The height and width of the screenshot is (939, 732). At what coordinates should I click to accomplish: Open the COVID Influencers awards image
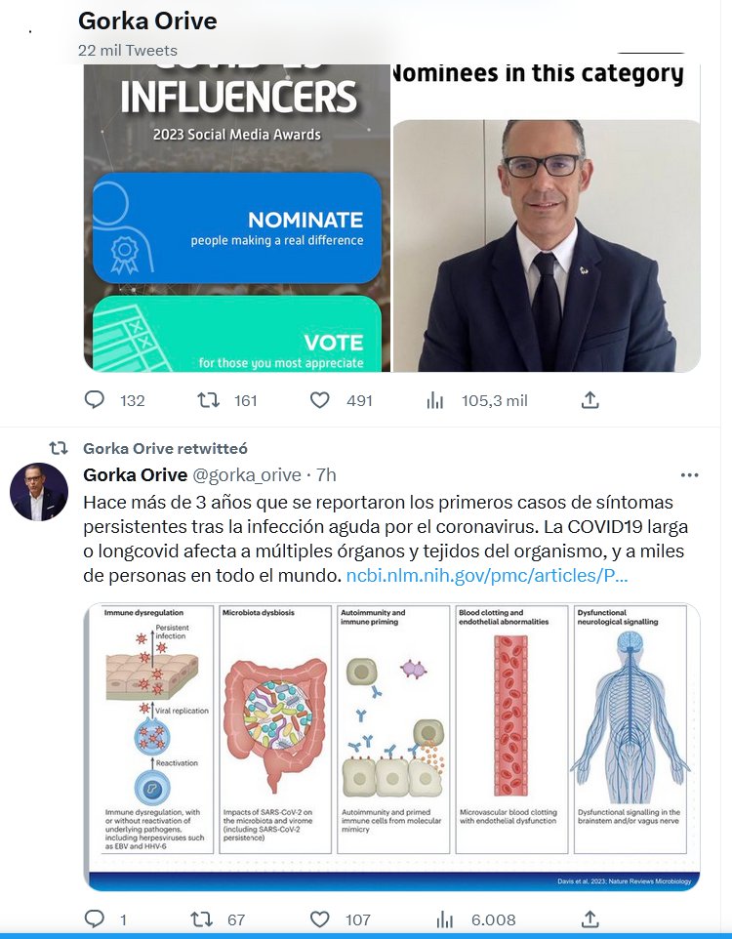pyautogui.click(x=237, y=218)
